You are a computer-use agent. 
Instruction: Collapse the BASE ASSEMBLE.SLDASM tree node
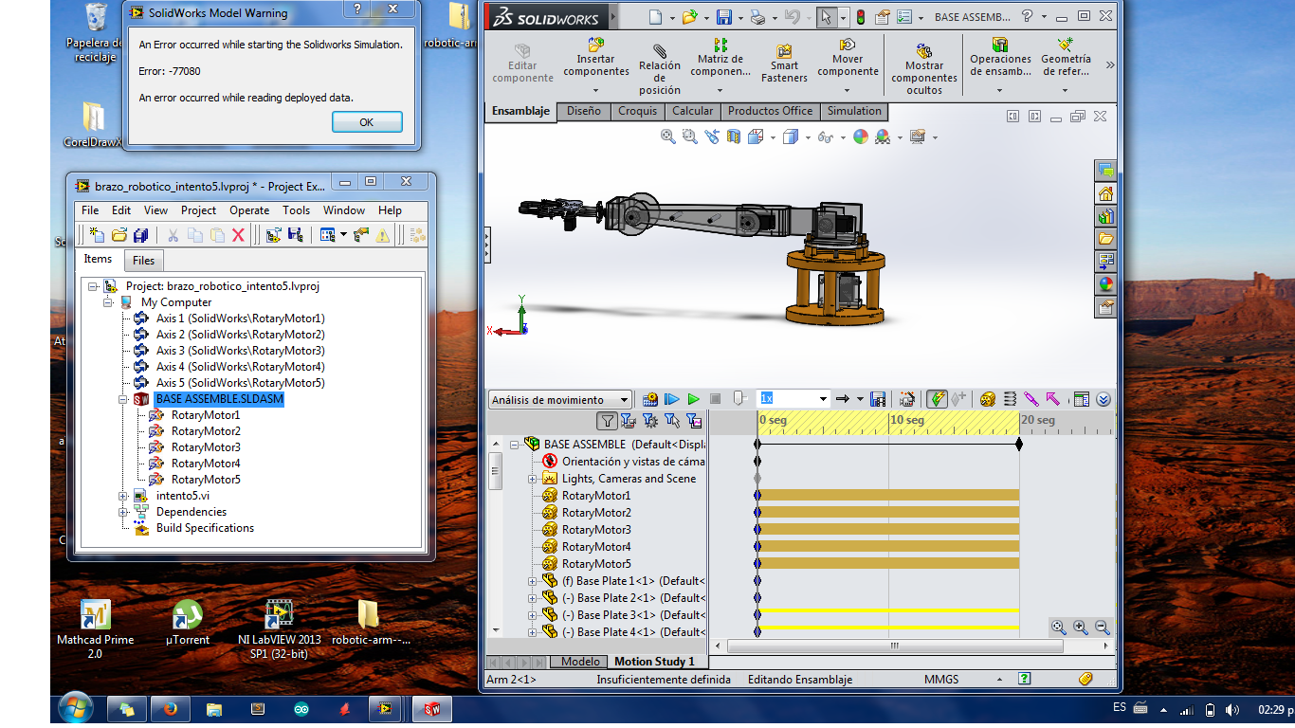pos(123,400)
